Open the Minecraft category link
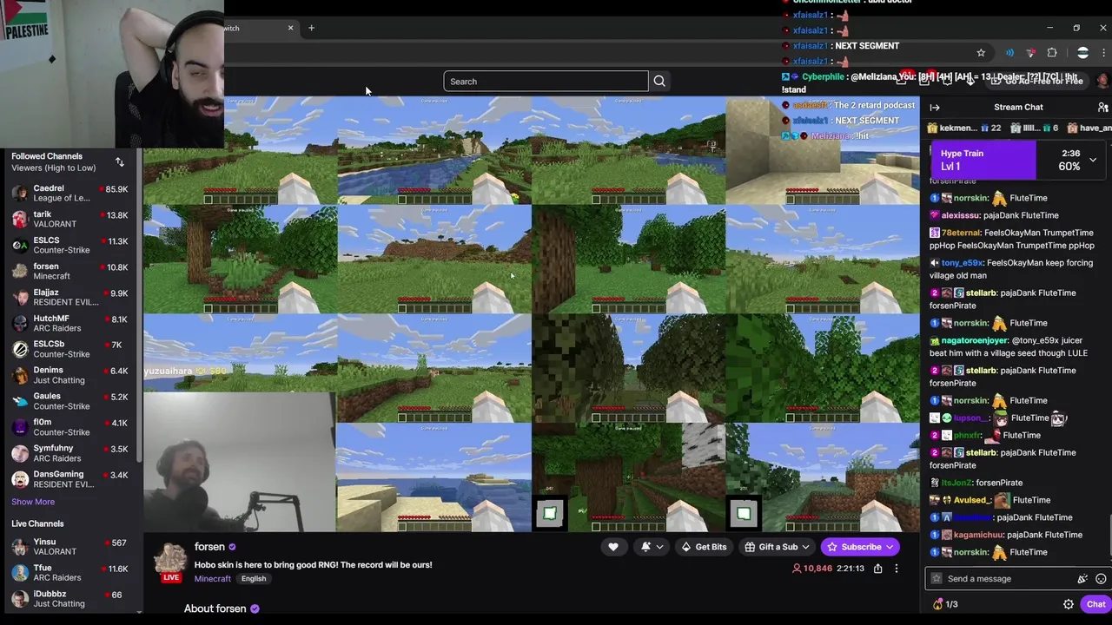Screen dimensions: 1112x625 pos(213,579)
